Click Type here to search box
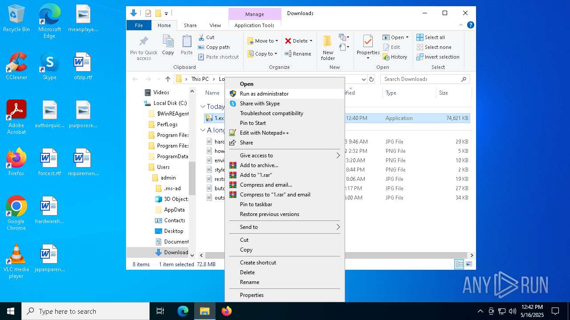Screen dimensions: 570x320 coord(85,311)
